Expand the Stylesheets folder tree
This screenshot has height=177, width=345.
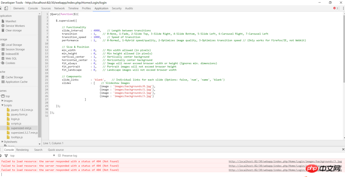point(2,142)
